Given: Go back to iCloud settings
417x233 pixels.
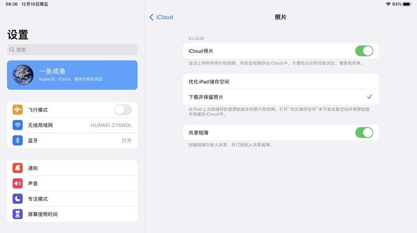Looking at the screenshot, I should pos(161,17).
